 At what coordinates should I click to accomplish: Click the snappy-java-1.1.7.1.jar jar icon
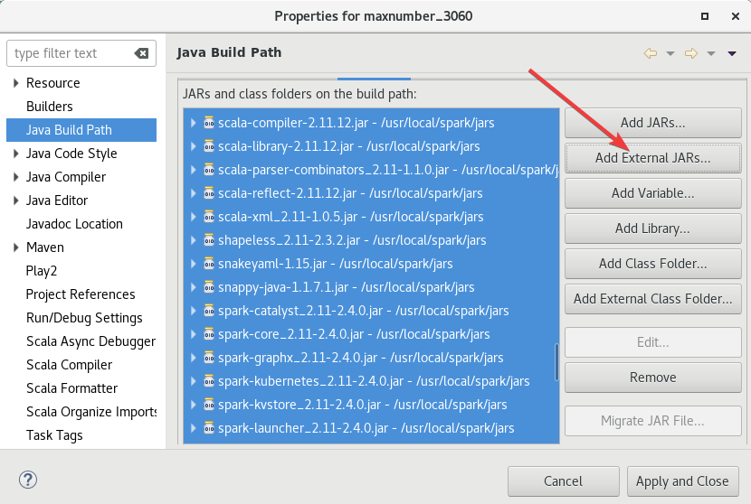[209, 286]
